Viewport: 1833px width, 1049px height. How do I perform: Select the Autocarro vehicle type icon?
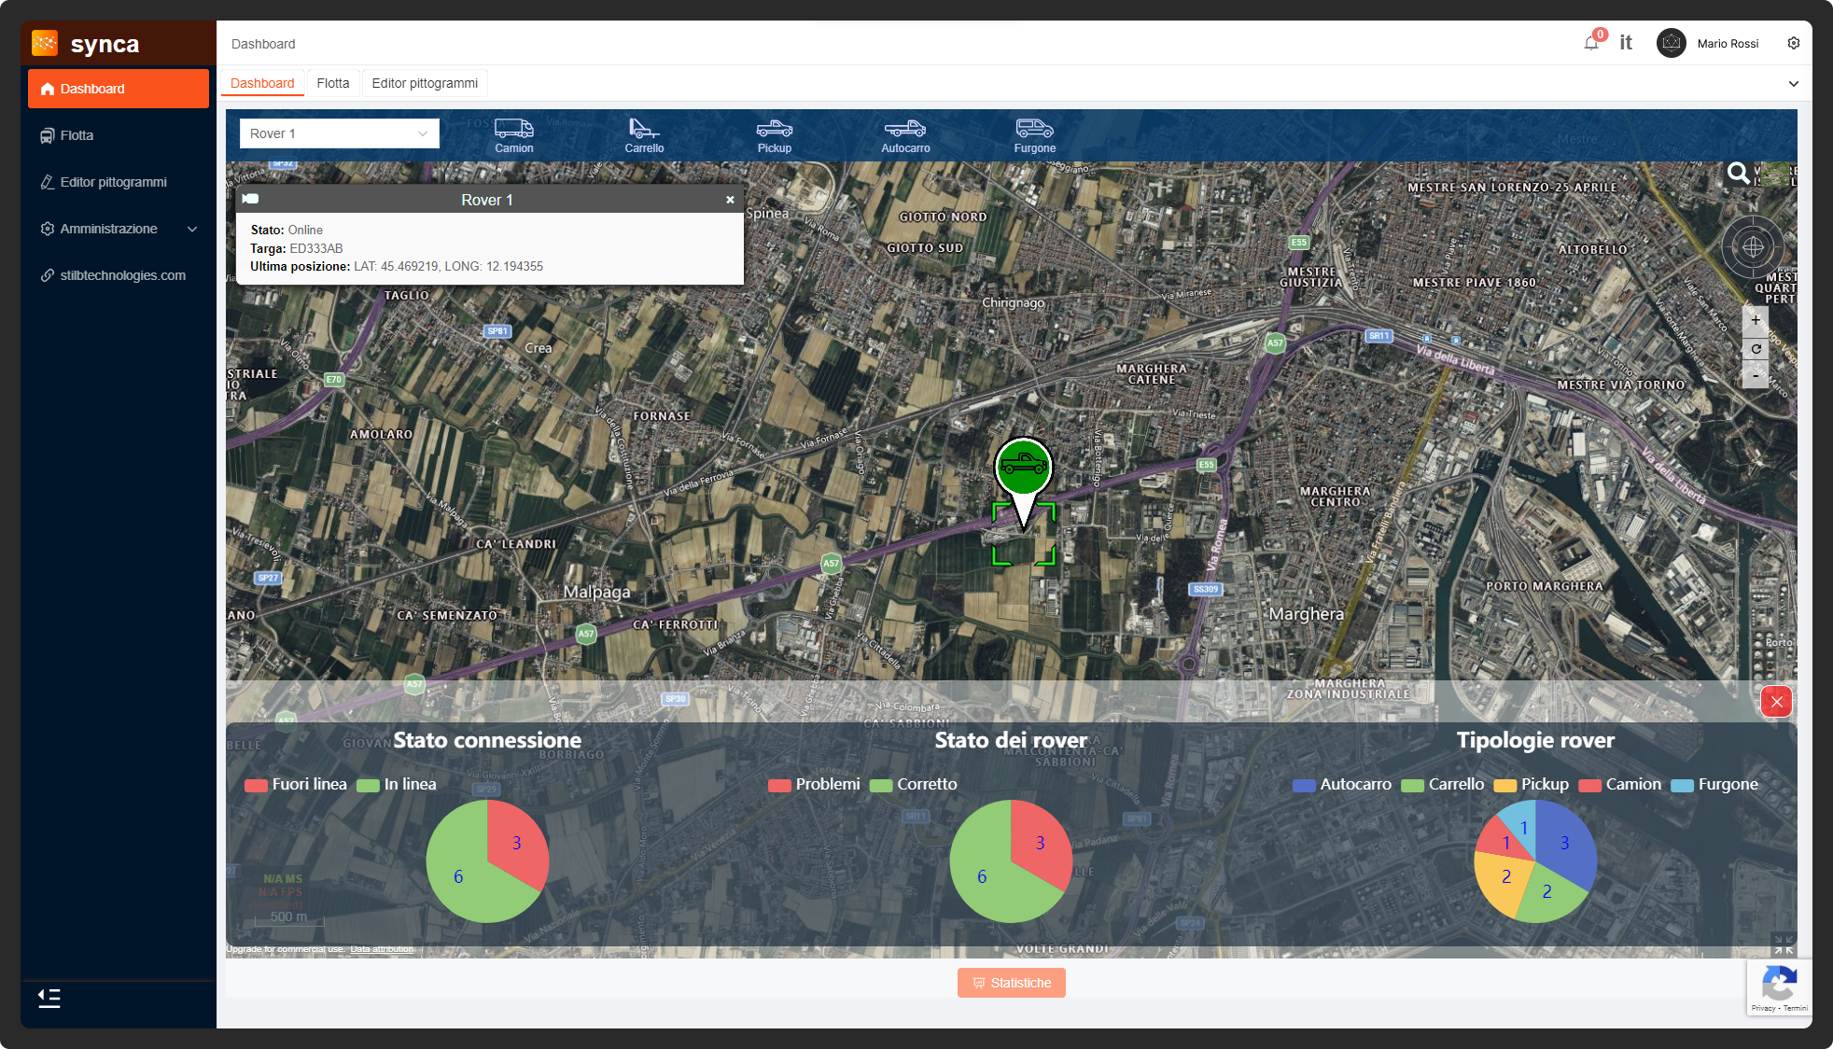point(905,135)
